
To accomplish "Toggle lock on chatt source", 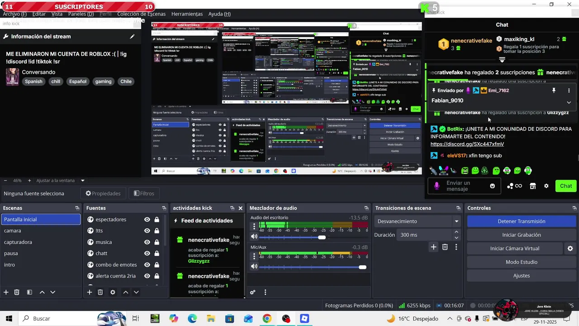I will (157, 254).
